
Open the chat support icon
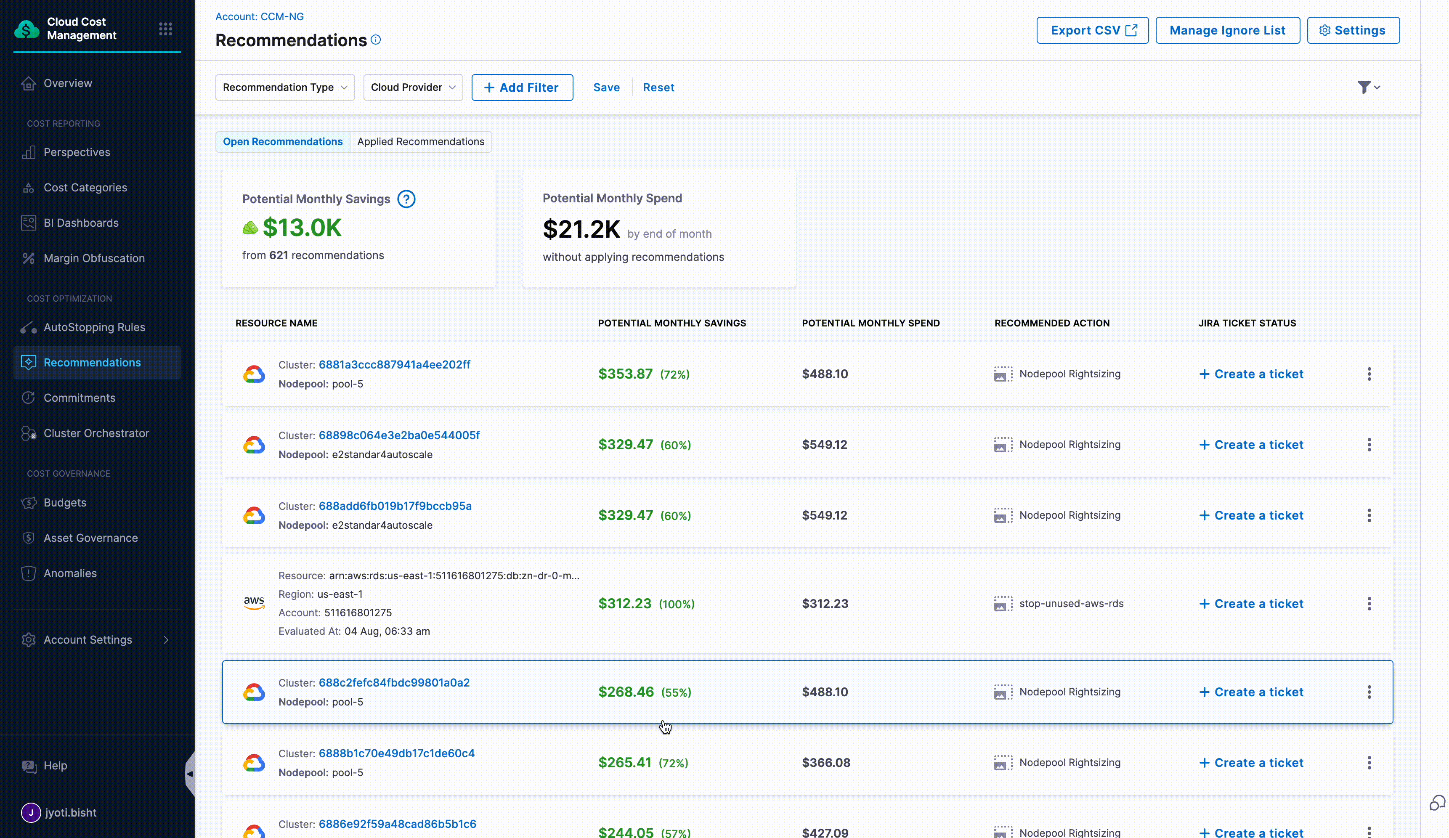(1437, 803)
